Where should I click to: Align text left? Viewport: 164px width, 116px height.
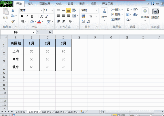[x=58, y=16]
